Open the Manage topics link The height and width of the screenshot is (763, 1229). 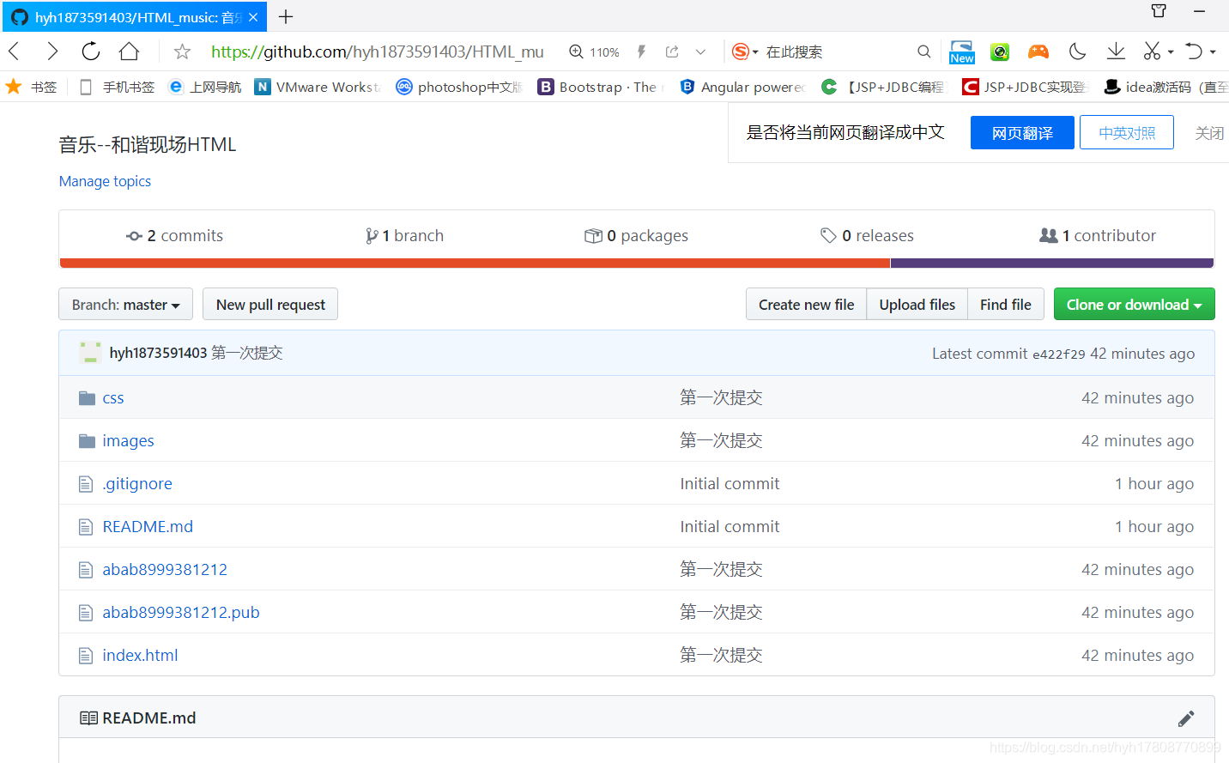point(105,181)
